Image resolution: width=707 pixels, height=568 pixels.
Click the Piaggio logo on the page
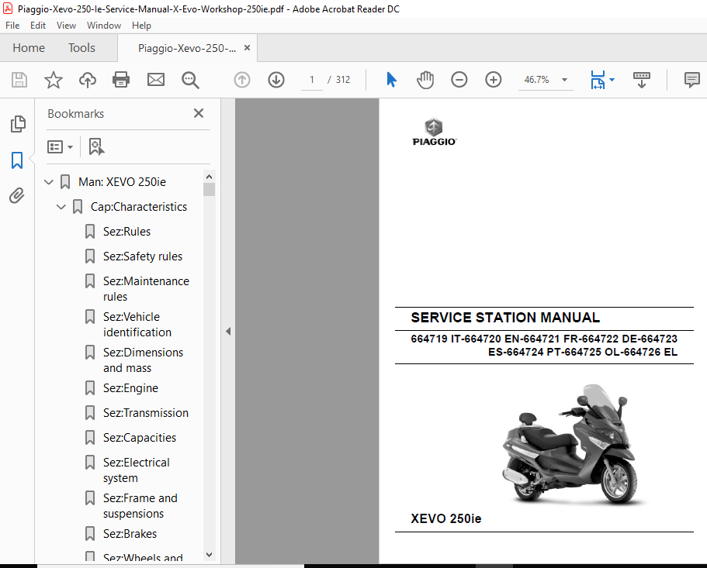coord(434,132)
